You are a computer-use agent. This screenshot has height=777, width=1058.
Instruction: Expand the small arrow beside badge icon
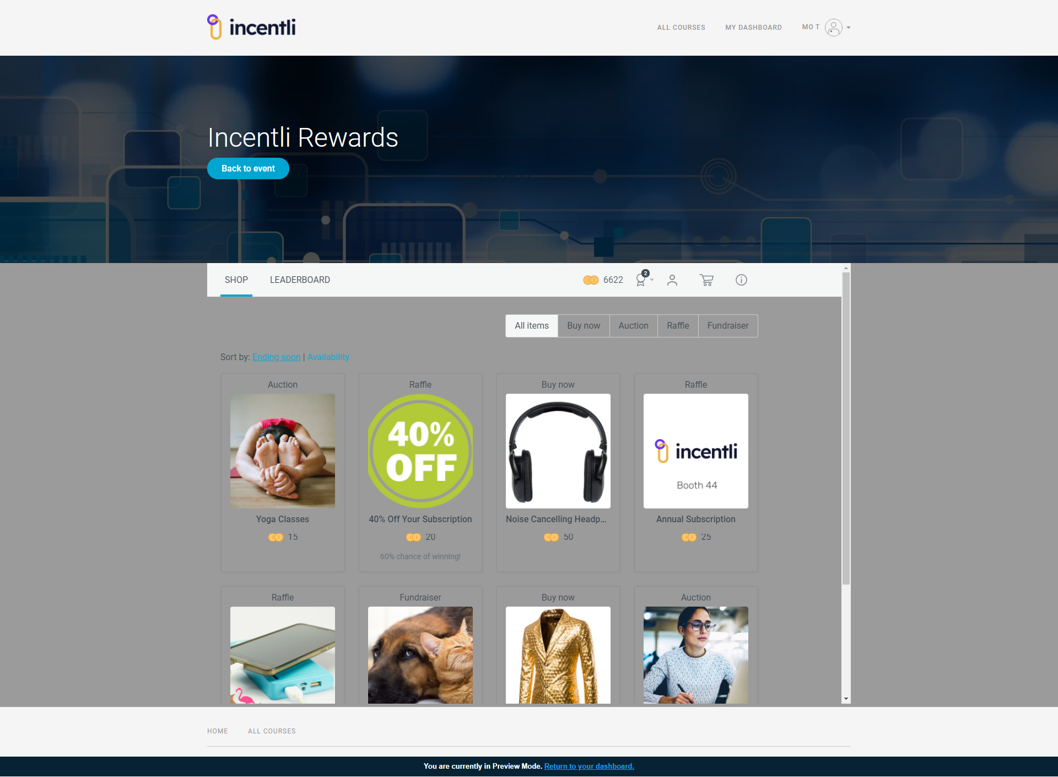(x=652, y=280)
